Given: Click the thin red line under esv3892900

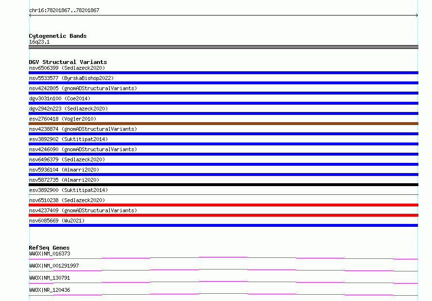Looking at the screenshot, I should click(223, 194).
